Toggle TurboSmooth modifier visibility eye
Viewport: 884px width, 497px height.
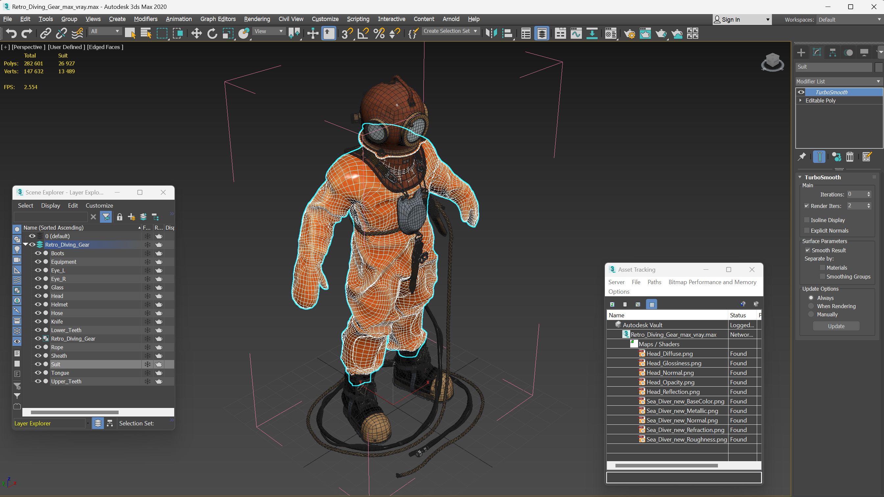801,92
